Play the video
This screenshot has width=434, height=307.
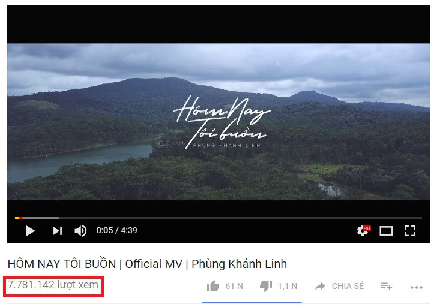[x=30, y=231]
